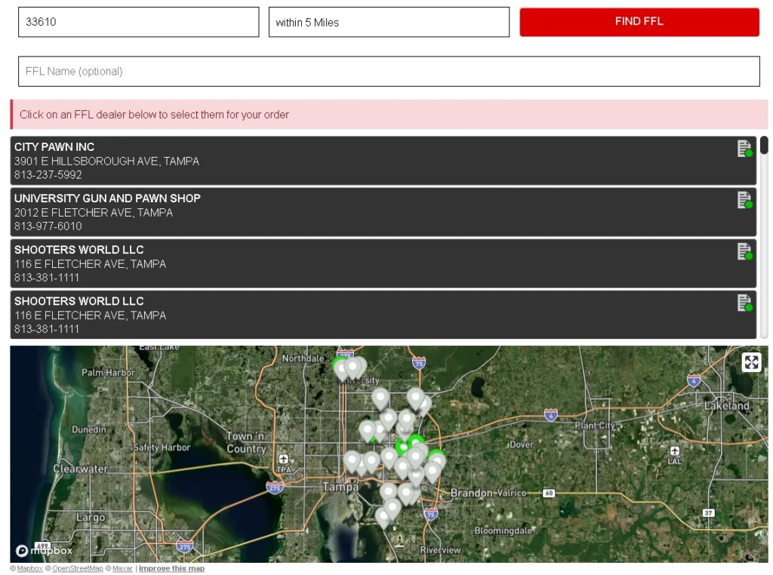Click University Gun and Pawn Shop document icon
The image size is (773, 575).
click(x=744, y=200)
